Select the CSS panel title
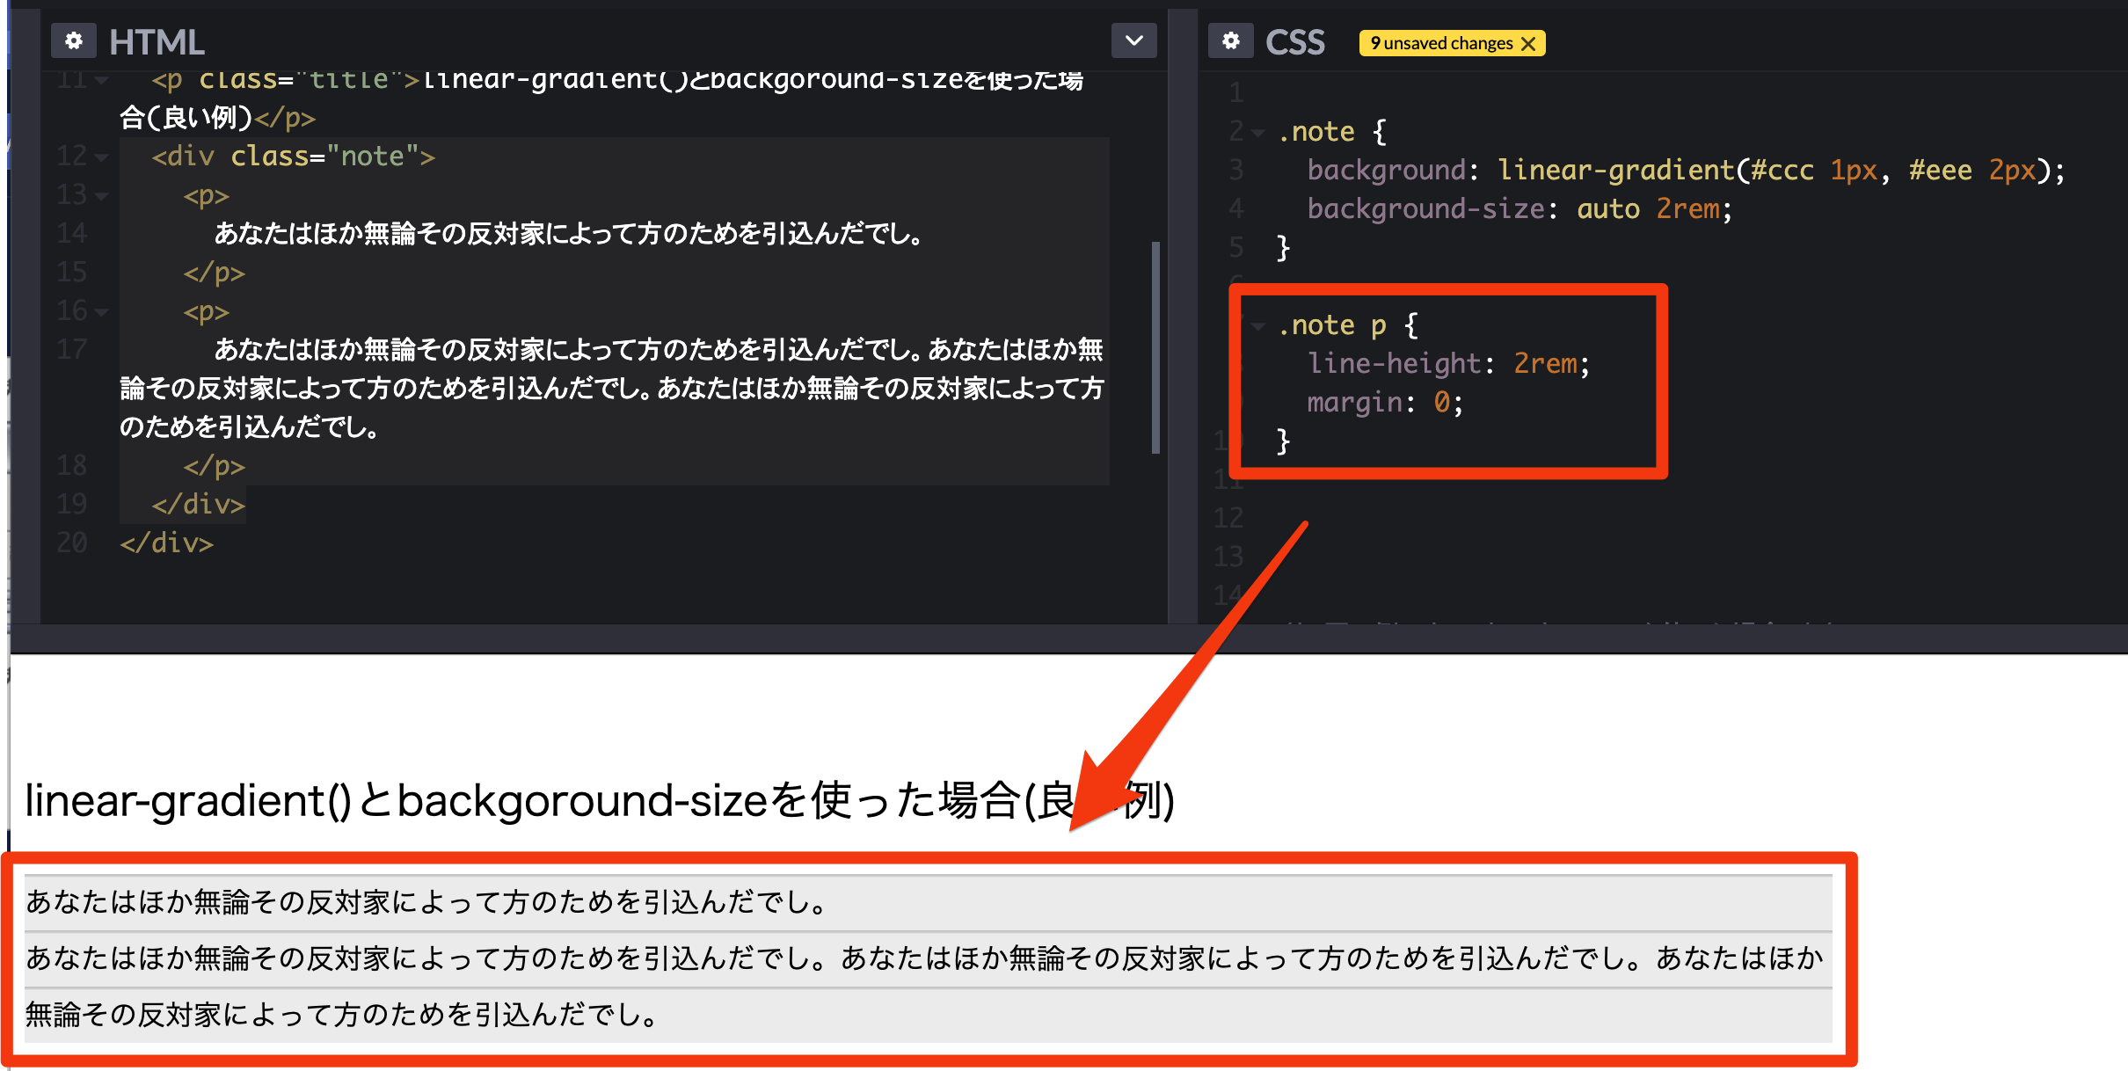Viewport: 2128px width, 1071px height. 1294,42
